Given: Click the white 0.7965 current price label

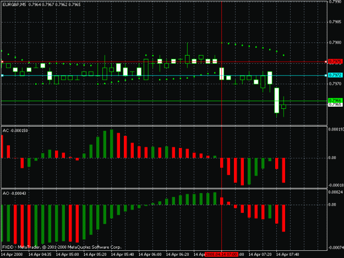Looking at the screenshot, I should pos(335,105).
